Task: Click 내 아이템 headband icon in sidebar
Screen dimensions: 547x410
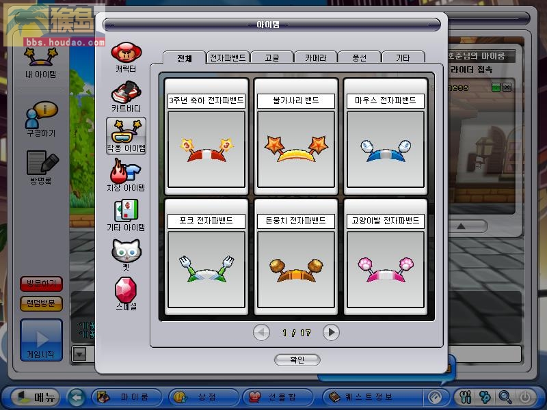Action: (41, 63)
